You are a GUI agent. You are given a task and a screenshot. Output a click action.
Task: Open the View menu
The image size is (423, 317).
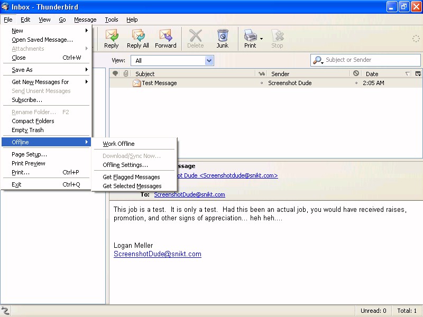point(44,20)
